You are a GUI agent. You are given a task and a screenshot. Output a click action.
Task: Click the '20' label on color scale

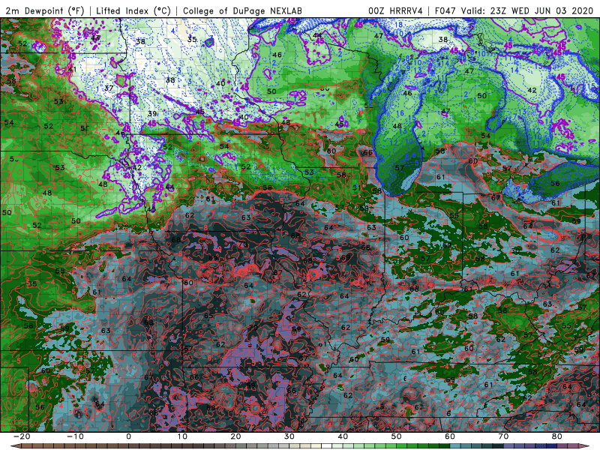235,436
